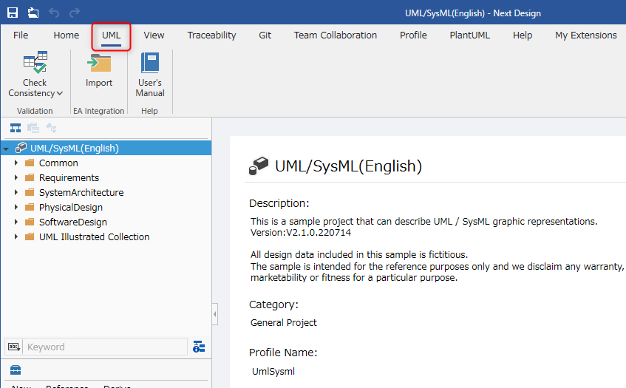Expand the PhysicalDesign folder
626x388 pixels.
16,207
